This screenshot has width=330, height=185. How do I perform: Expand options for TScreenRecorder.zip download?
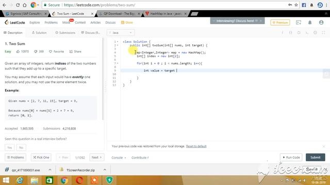[x=105, y=170]
